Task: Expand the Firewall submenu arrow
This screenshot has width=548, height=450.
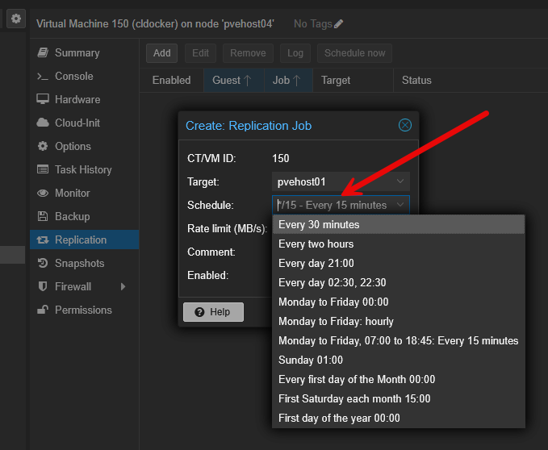Action: pos(123,286)
